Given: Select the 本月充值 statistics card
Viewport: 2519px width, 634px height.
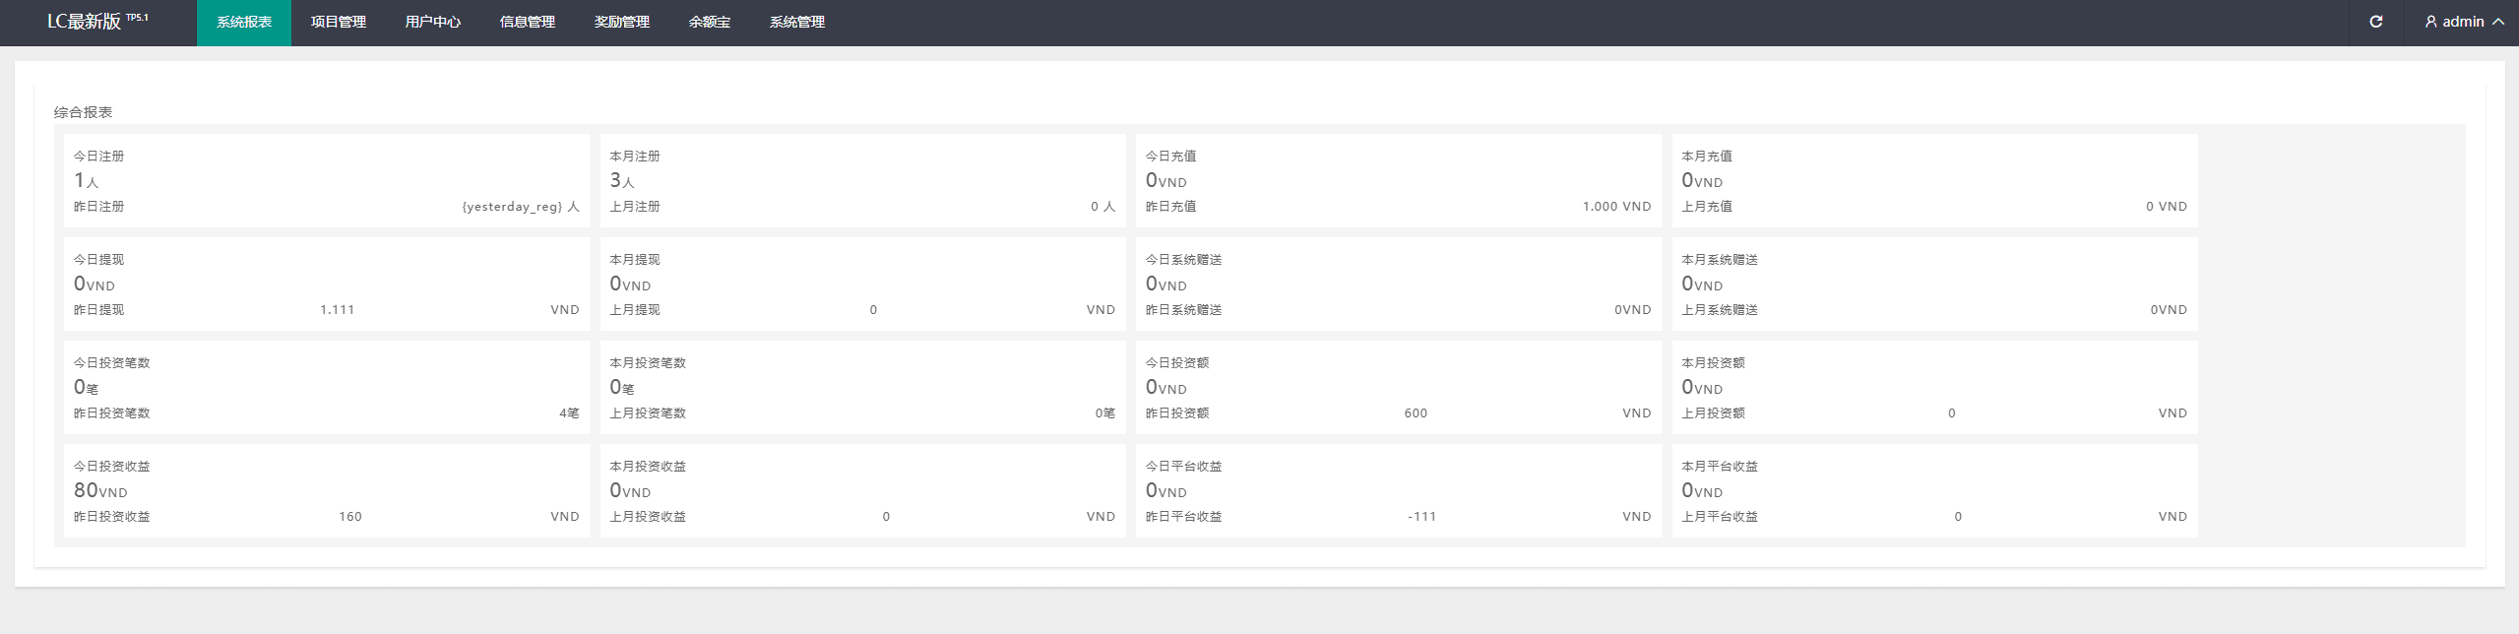Looking at the screenshot, I should [1934, 181].
